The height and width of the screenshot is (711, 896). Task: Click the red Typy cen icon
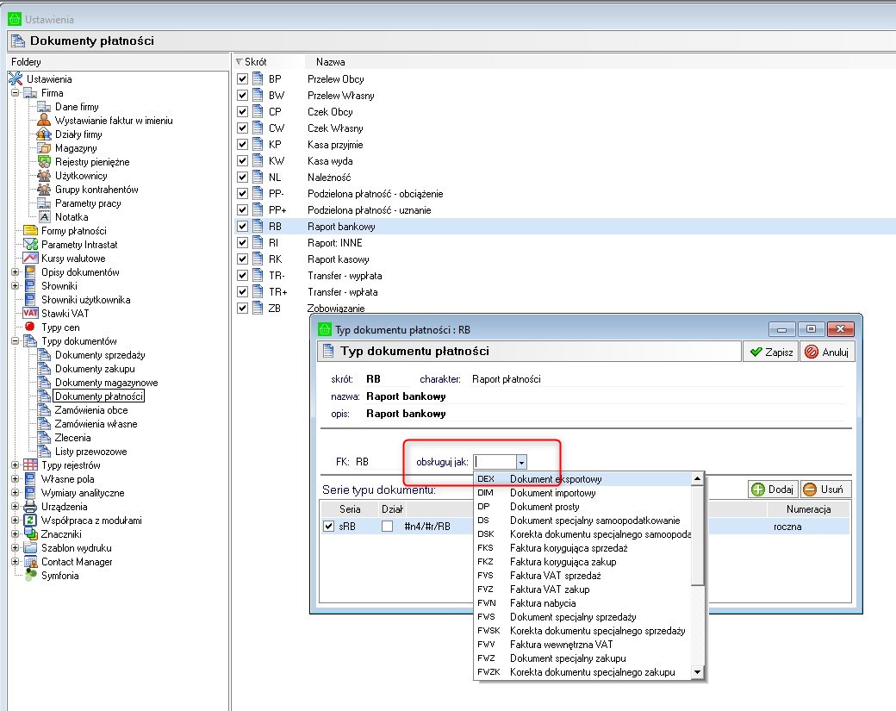(30, 327)
